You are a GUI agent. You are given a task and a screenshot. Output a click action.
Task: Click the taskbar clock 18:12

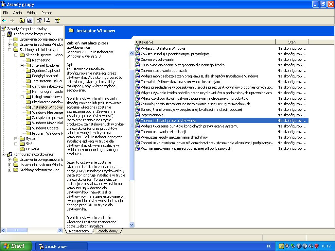[326, 246]
